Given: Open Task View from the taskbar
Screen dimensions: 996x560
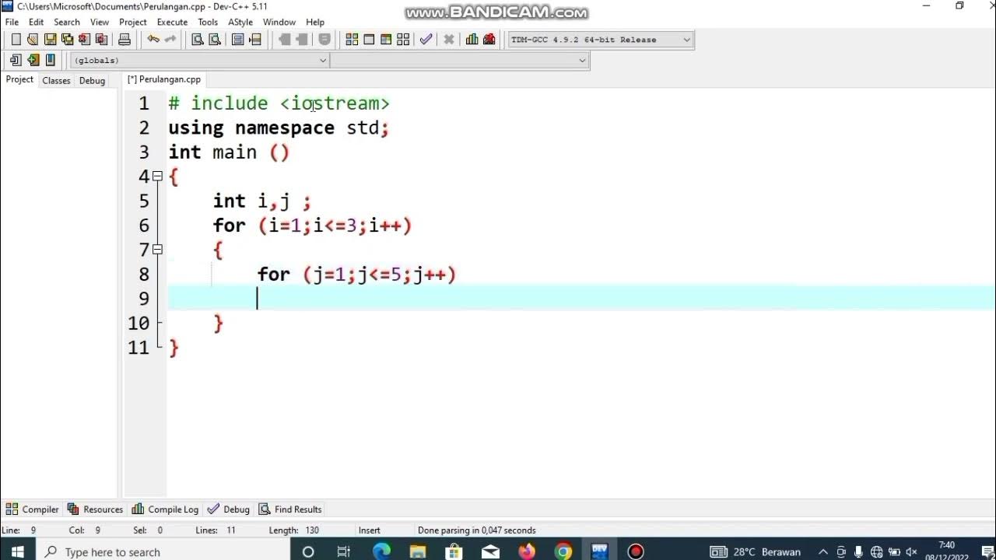Looking at the screenshot, I should pyautogui.click(x=344, y=551).
